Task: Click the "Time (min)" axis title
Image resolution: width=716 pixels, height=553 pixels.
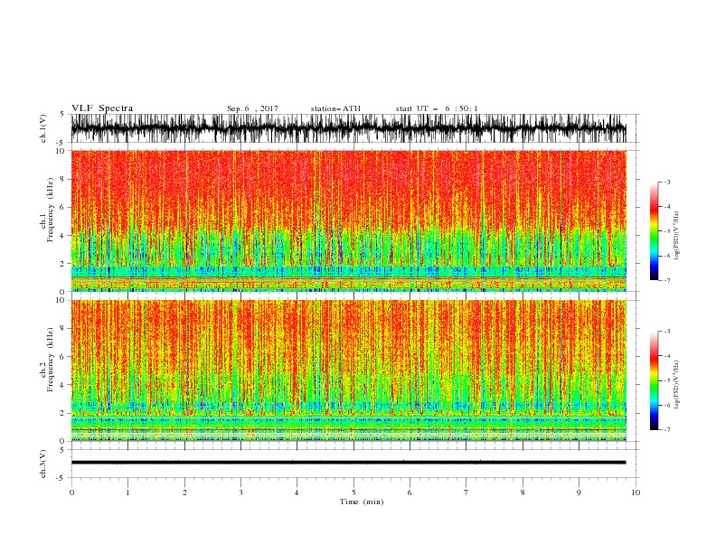Action: [362, 501]
